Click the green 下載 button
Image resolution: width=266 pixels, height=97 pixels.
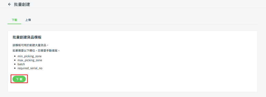[x=19, y=79]
